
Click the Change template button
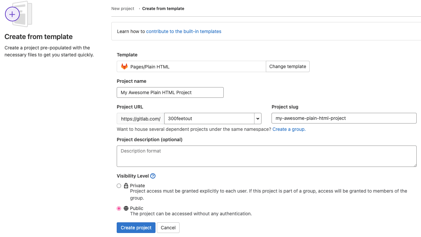288,66
